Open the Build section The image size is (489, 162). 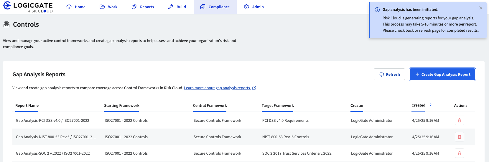coord(177,7)
